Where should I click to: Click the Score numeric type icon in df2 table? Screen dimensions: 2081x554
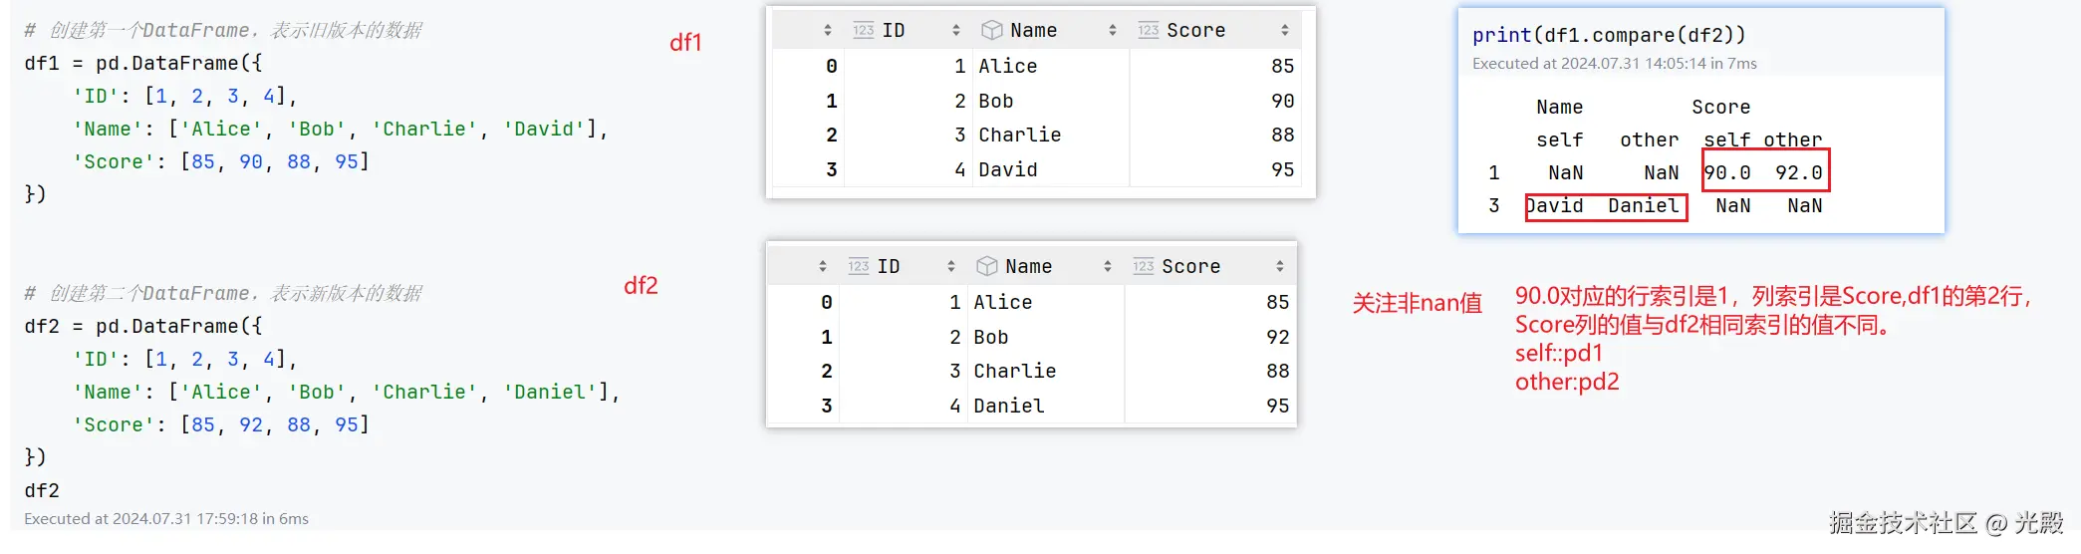pos(1144,267)
